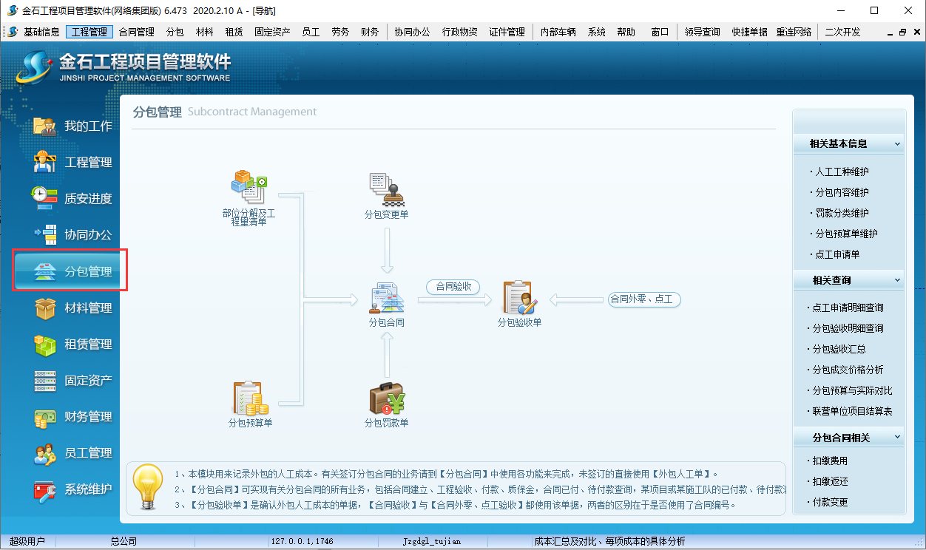Viewport: 926px width, 550px height.
Task: Open 联营单位项目结算表 link
Action: tap(852, 411)
